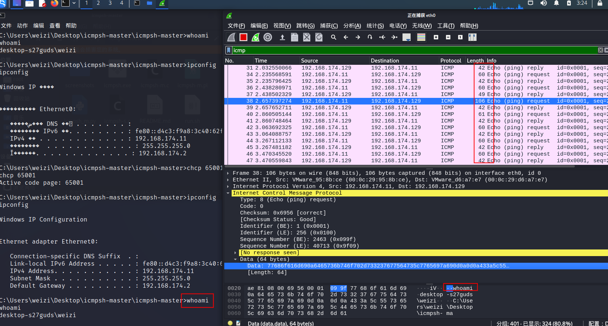
Task: Open Wireshark 无线(W) menu
Action: 422,26
